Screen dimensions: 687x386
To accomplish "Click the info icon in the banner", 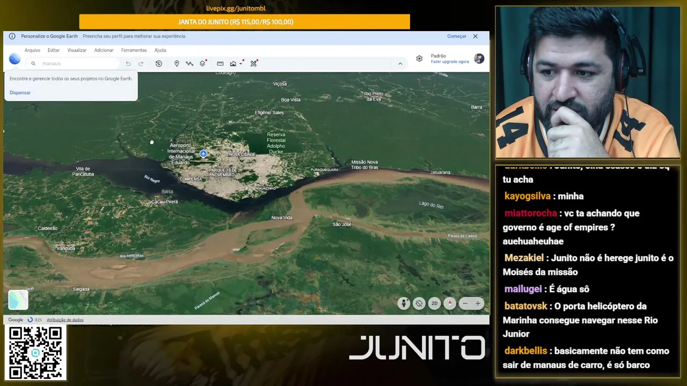I will (x=12, y=36).
